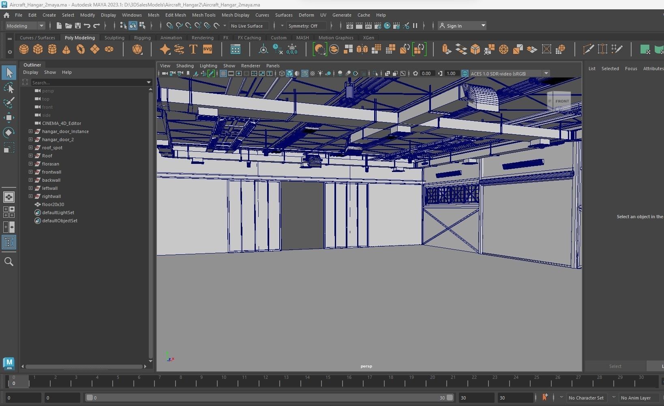Activate the Rotate tool
The image size is (664, 406).
click(9, 133)
